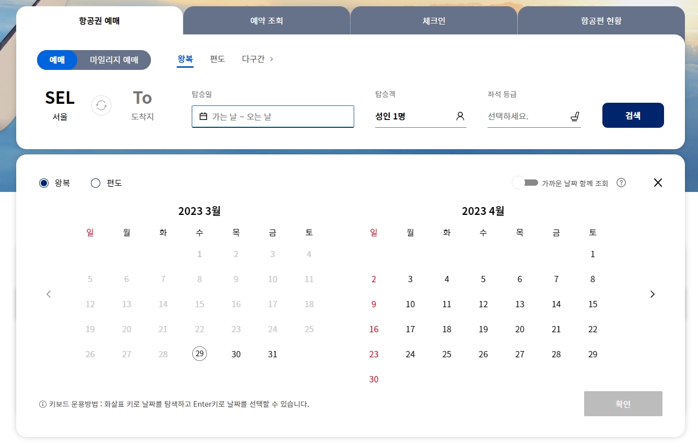Click the calendar icon in 탑승일 field

pos(204,116)
